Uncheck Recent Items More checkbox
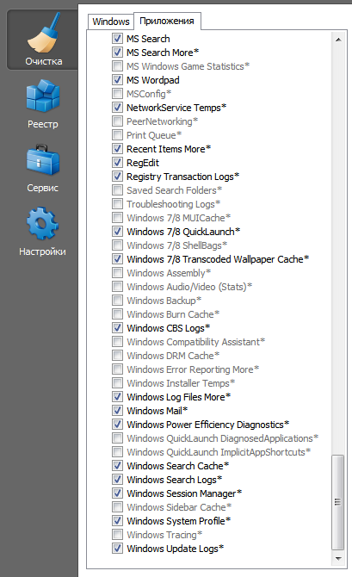This screenshot has height=577, width=352. coord(117,149)
